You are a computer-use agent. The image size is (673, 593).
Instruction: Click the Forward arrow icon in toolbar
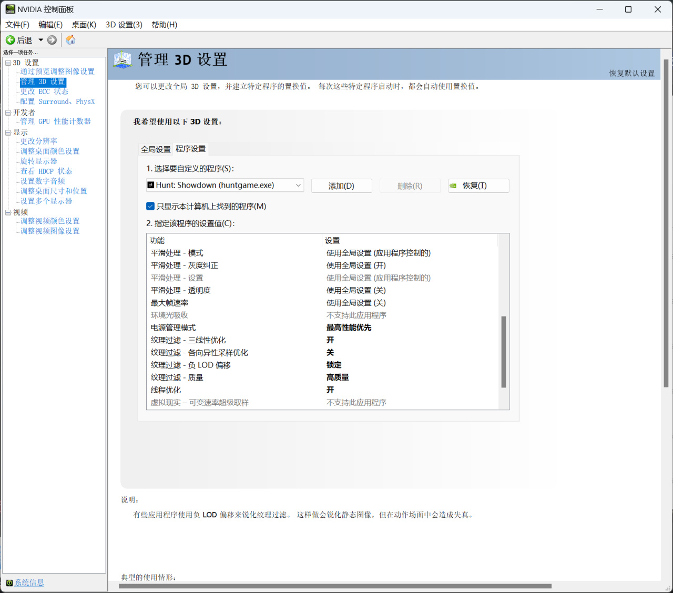(x=52, y=40)
